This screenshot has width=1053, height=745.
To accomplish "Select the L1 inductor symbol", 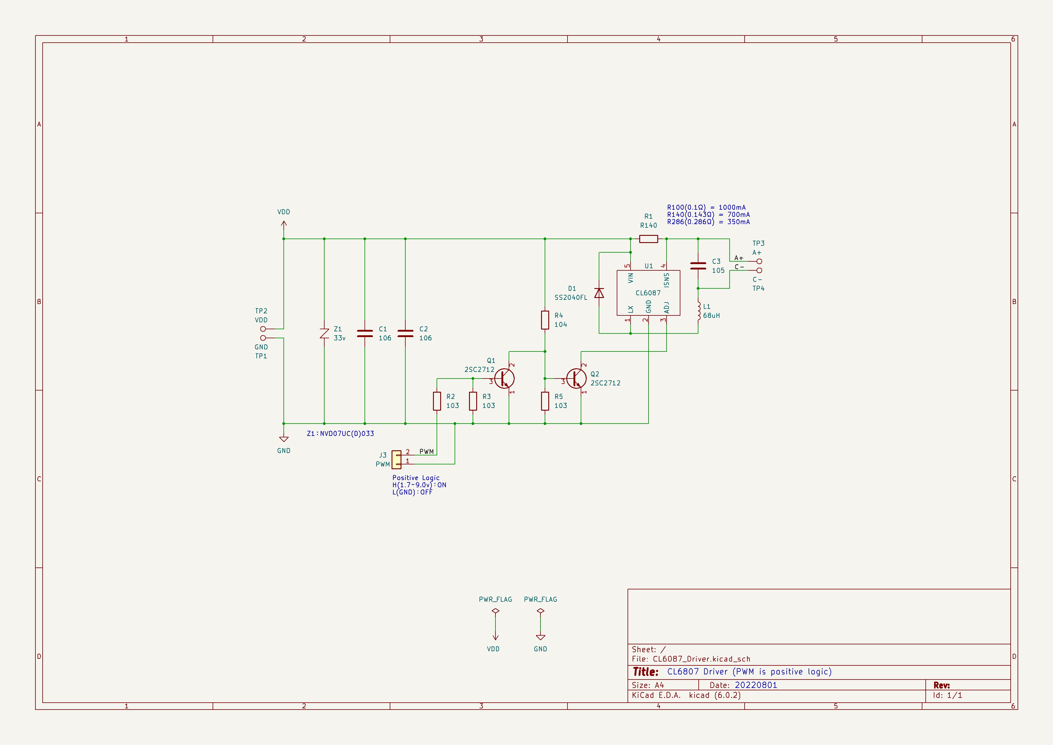I will [x=698, y=311].
